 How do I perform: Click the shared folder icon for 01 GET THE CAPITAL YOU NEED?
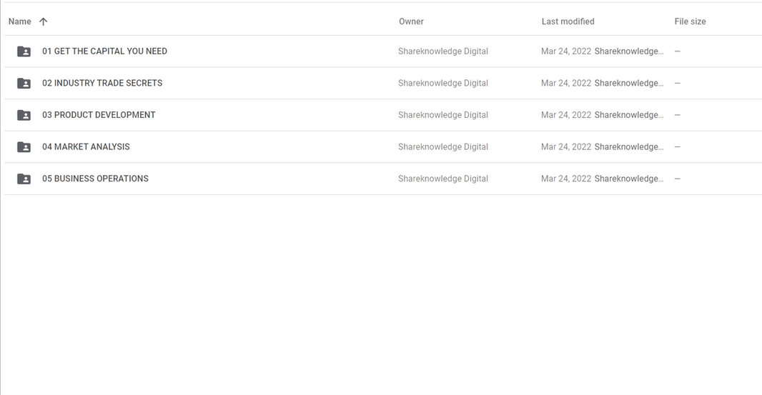[24, 51]
